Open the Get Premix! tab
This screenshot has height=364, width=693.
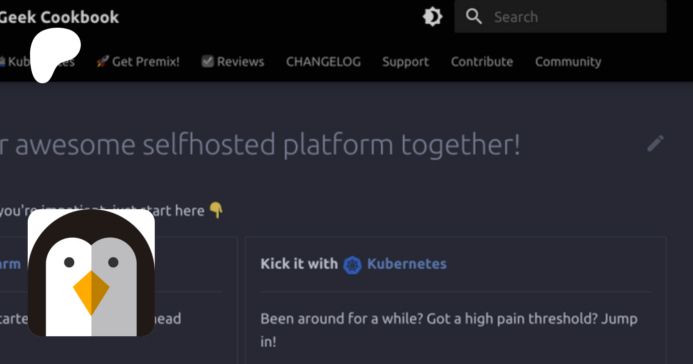pyautogui.click(x=146, y=62)
